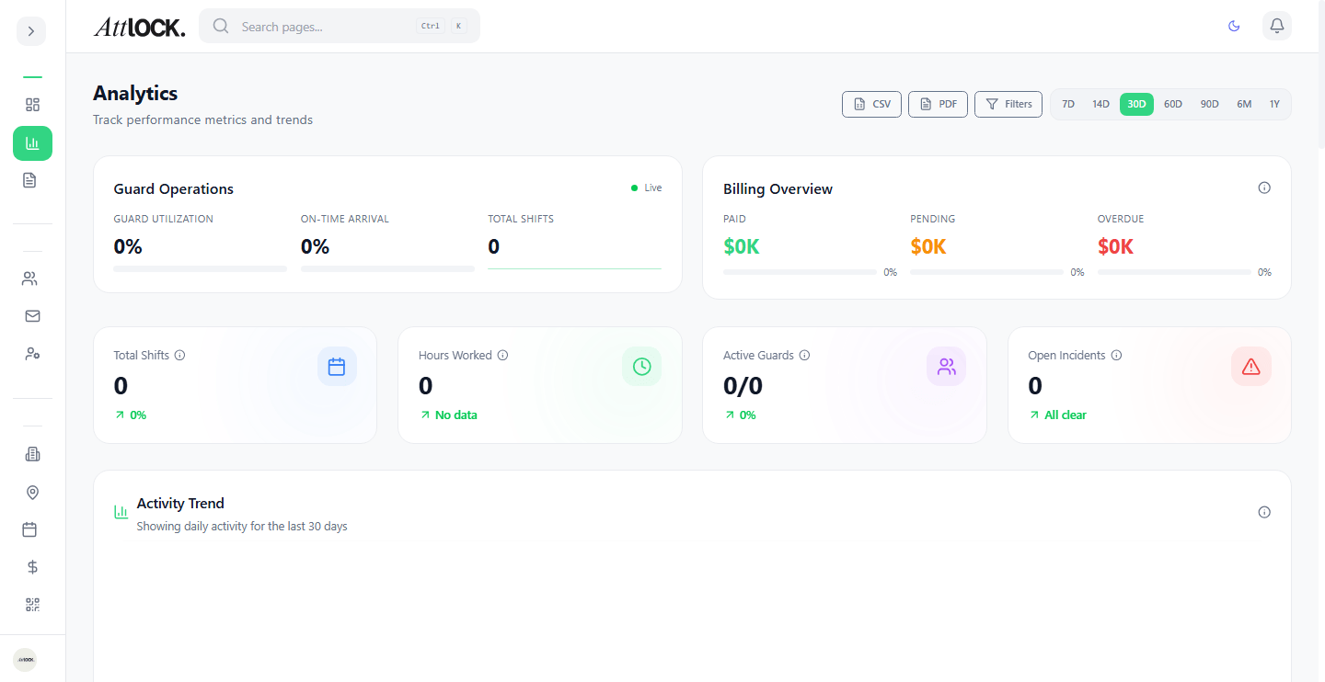The image size is (1325, 682).
Task: Open the Locations map pin sidebar icon
Action: click(32, 493)
